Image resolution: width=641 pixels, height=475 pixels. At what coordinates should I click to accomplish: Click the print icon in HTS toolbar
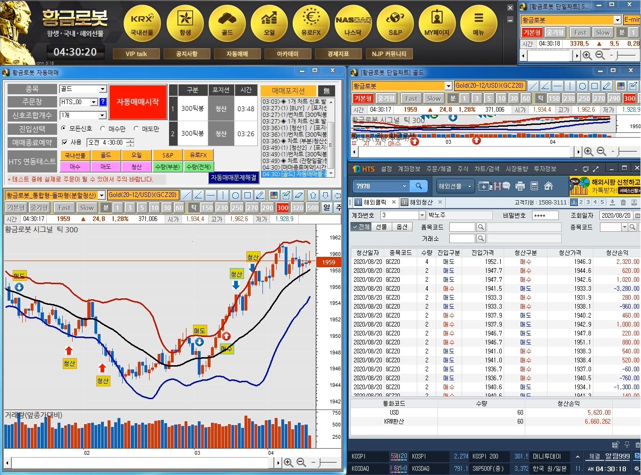(x=520, y=186)
